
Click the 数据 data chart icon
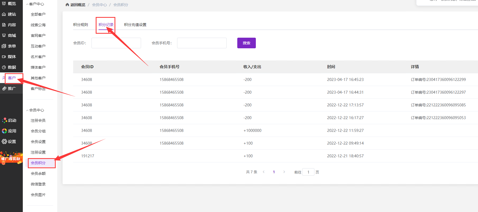pos(4,67)
